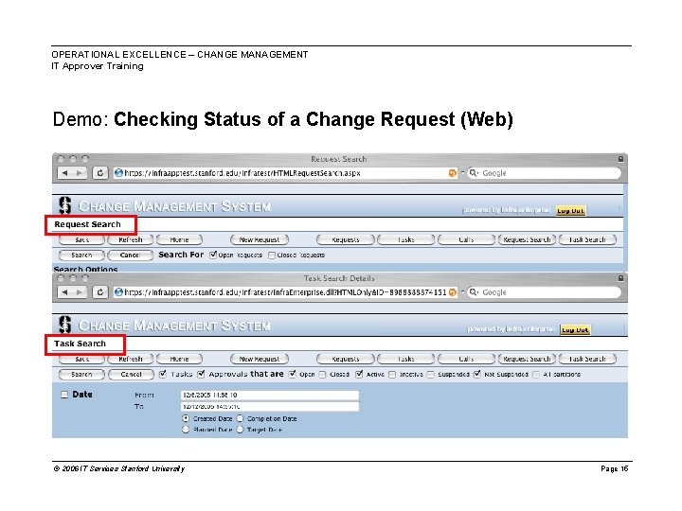682x511 pixels.
Task: Click the To date input field
Action: click(270, 406)
